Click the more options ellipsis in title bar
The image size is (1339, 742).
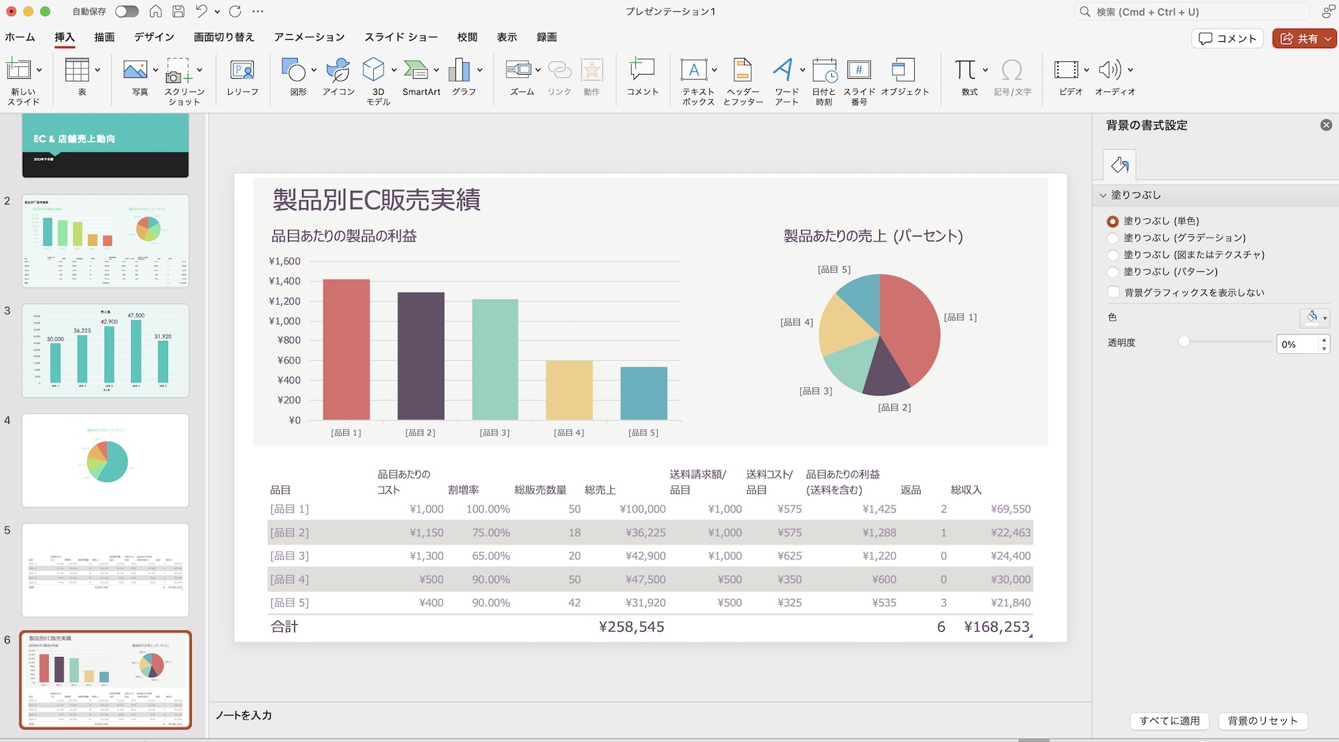pyautogui.click(x=258, y=11)
